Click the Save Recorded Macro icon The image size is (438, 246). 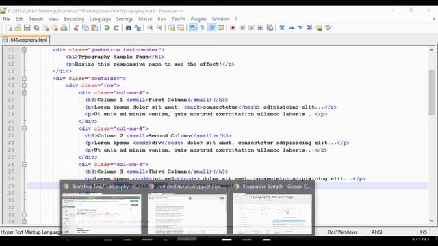coord(270,28)
